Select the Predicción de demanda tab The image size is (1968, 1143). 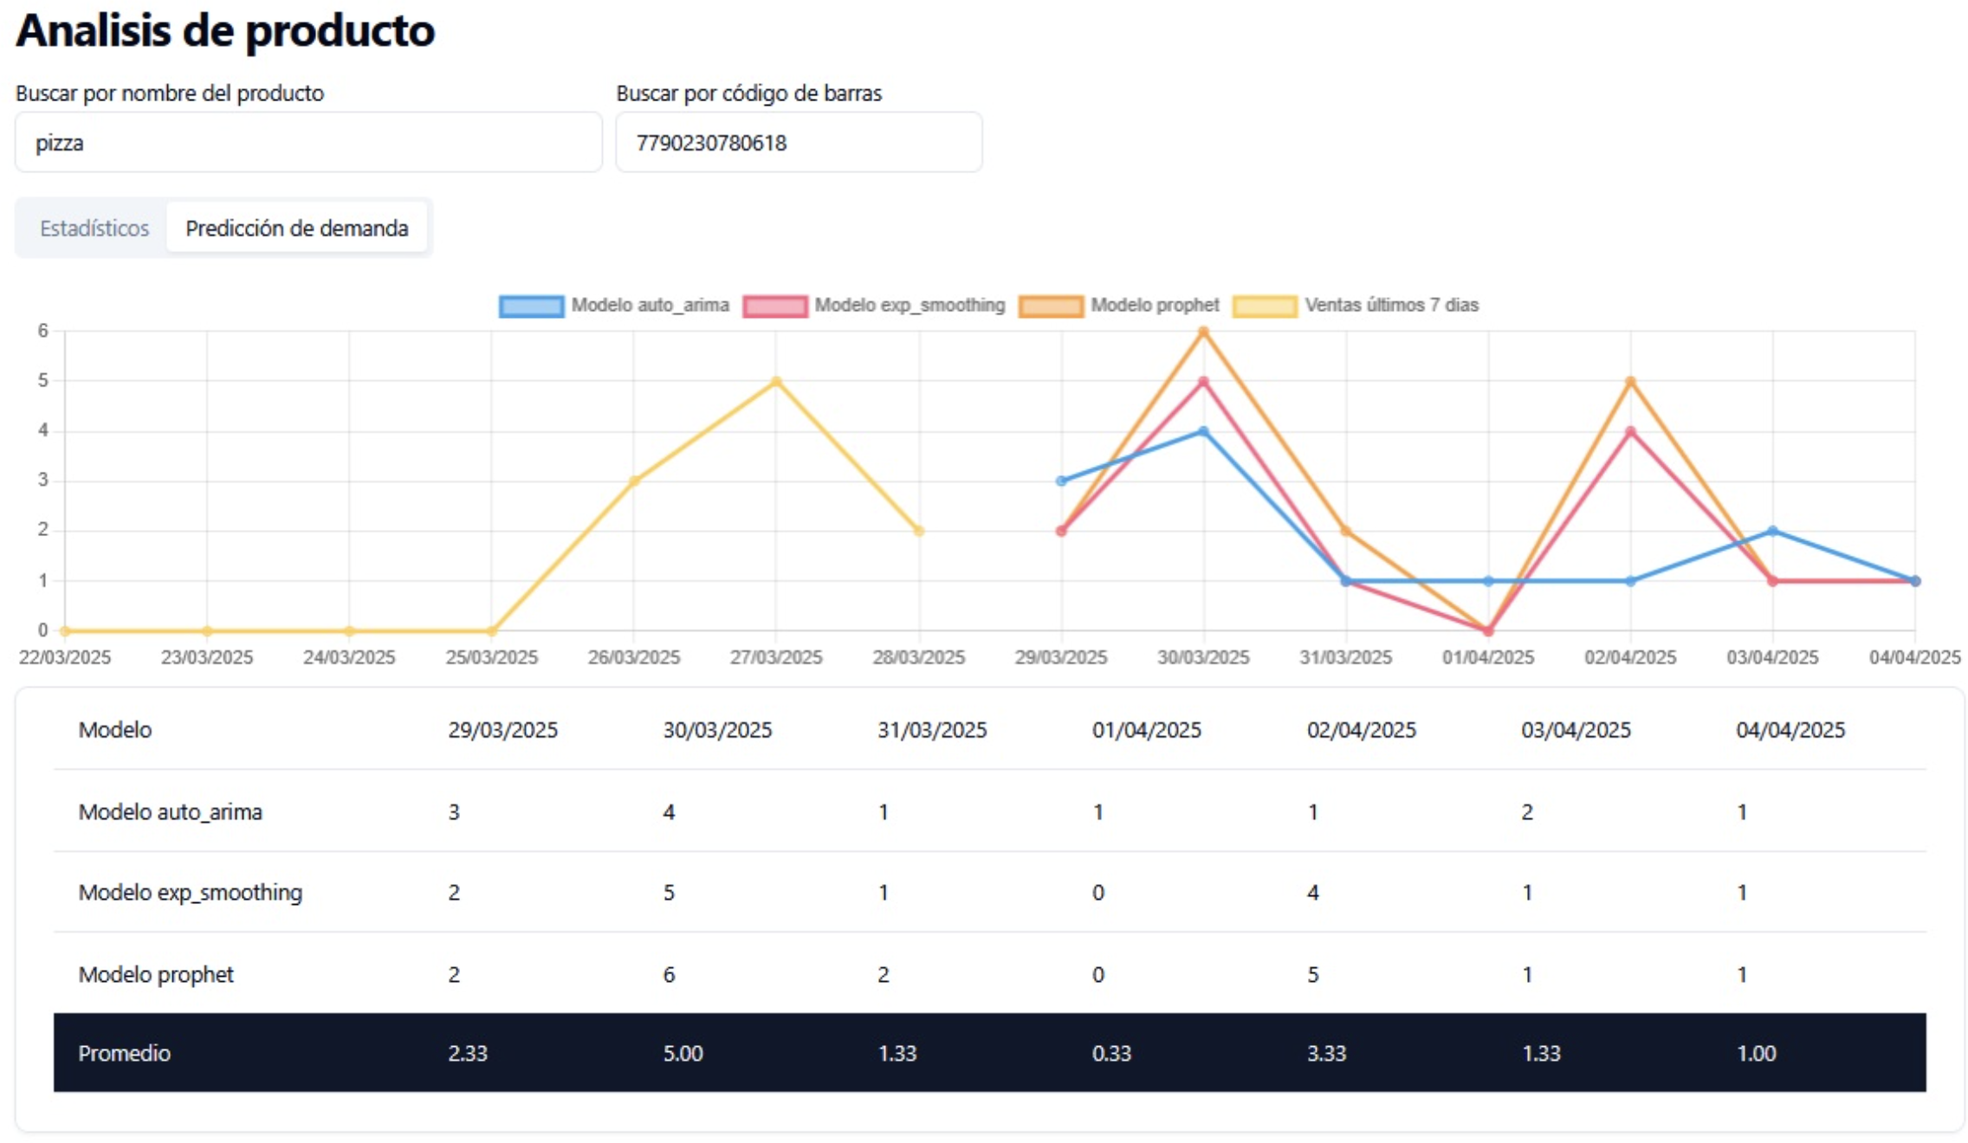[296, 228]
